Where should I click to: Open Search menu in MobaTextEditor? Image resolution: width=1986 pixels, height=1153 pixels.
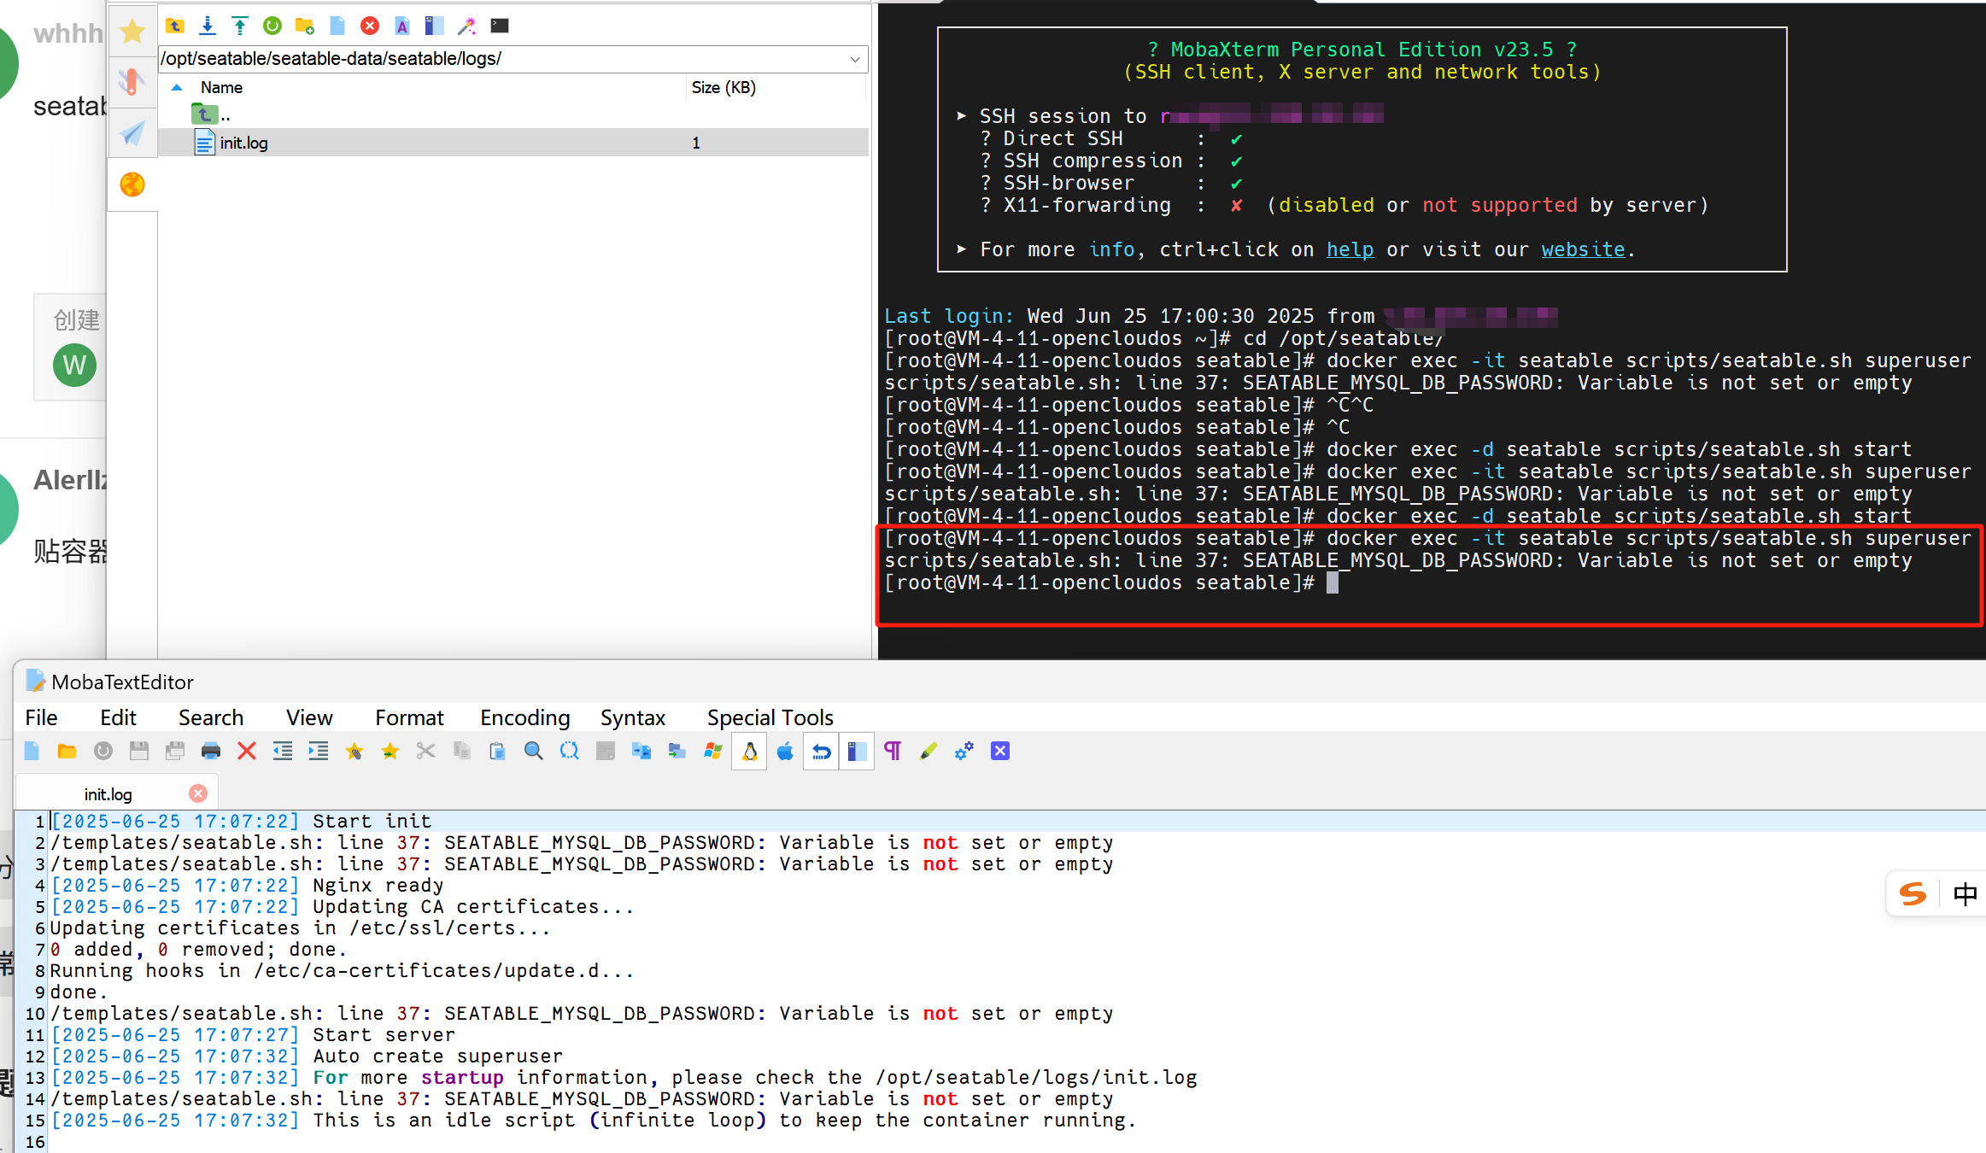tap(211, 717)
